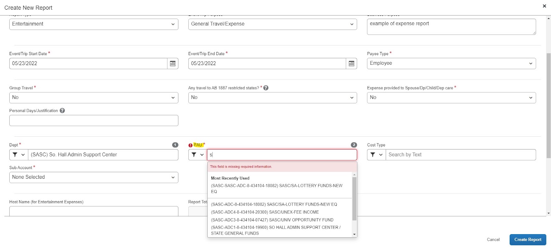Open the Event/Trip Start Date calendar picker
The width and height of the screenshot is (551, 250).
tap(173, 63)
